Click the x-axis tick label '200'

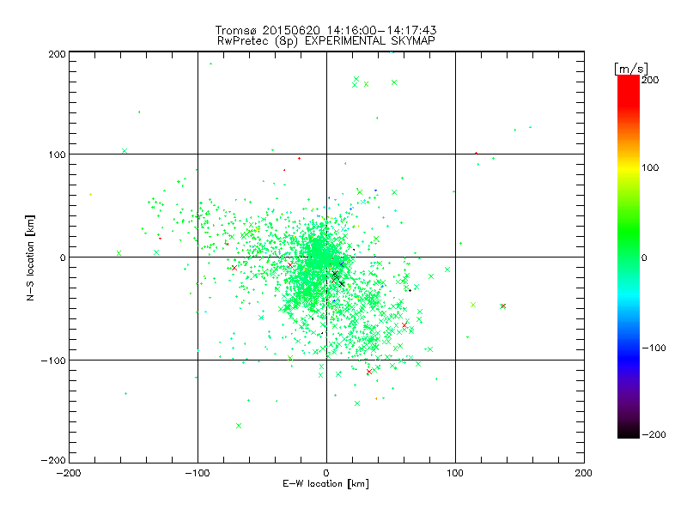[584, 473]
